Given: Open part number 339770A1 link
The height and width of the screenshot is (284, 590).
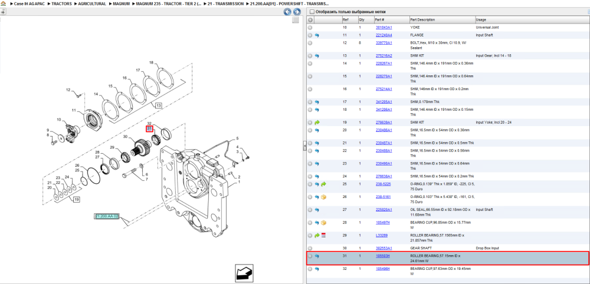Looking at the screenshot, I should pyautogui.click(x=384, y=43).
